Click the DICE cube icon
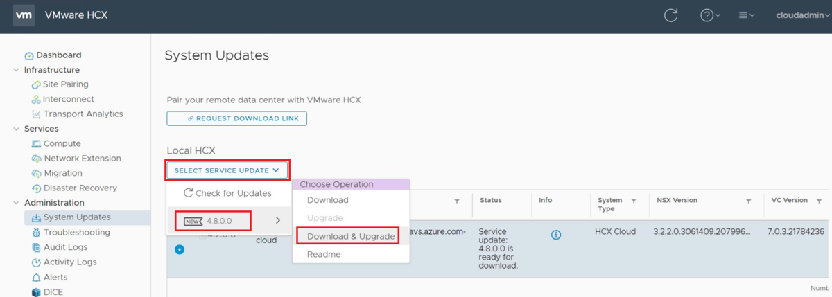This screenshot has height=297, width=832. (36, 292)
